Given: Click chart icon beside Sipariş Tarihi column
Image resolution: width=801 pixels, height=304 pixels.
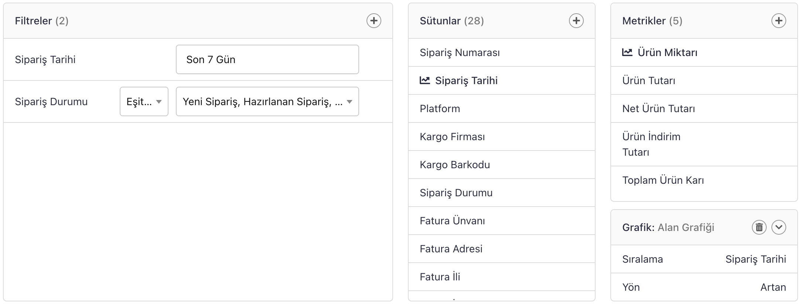Looking at the screenshot, I should (425, 80).
